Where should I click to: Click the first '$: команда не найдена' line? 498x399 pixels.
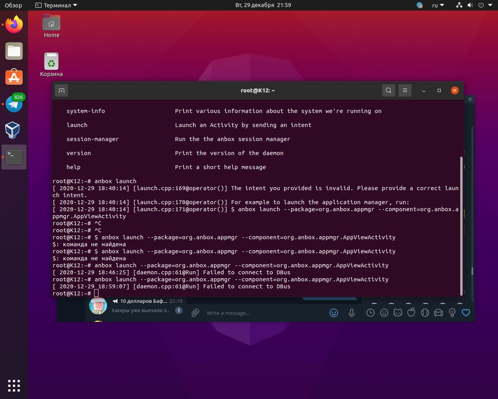89,244
